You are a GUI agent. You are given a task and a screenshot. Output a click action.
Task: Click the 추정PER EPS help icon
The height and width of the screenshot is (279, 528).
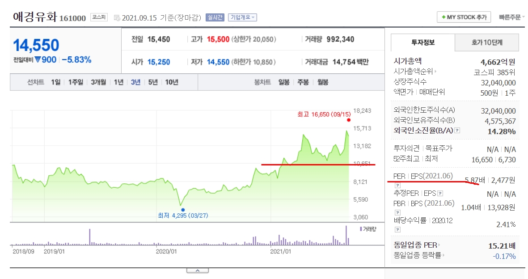coord(440,194)
